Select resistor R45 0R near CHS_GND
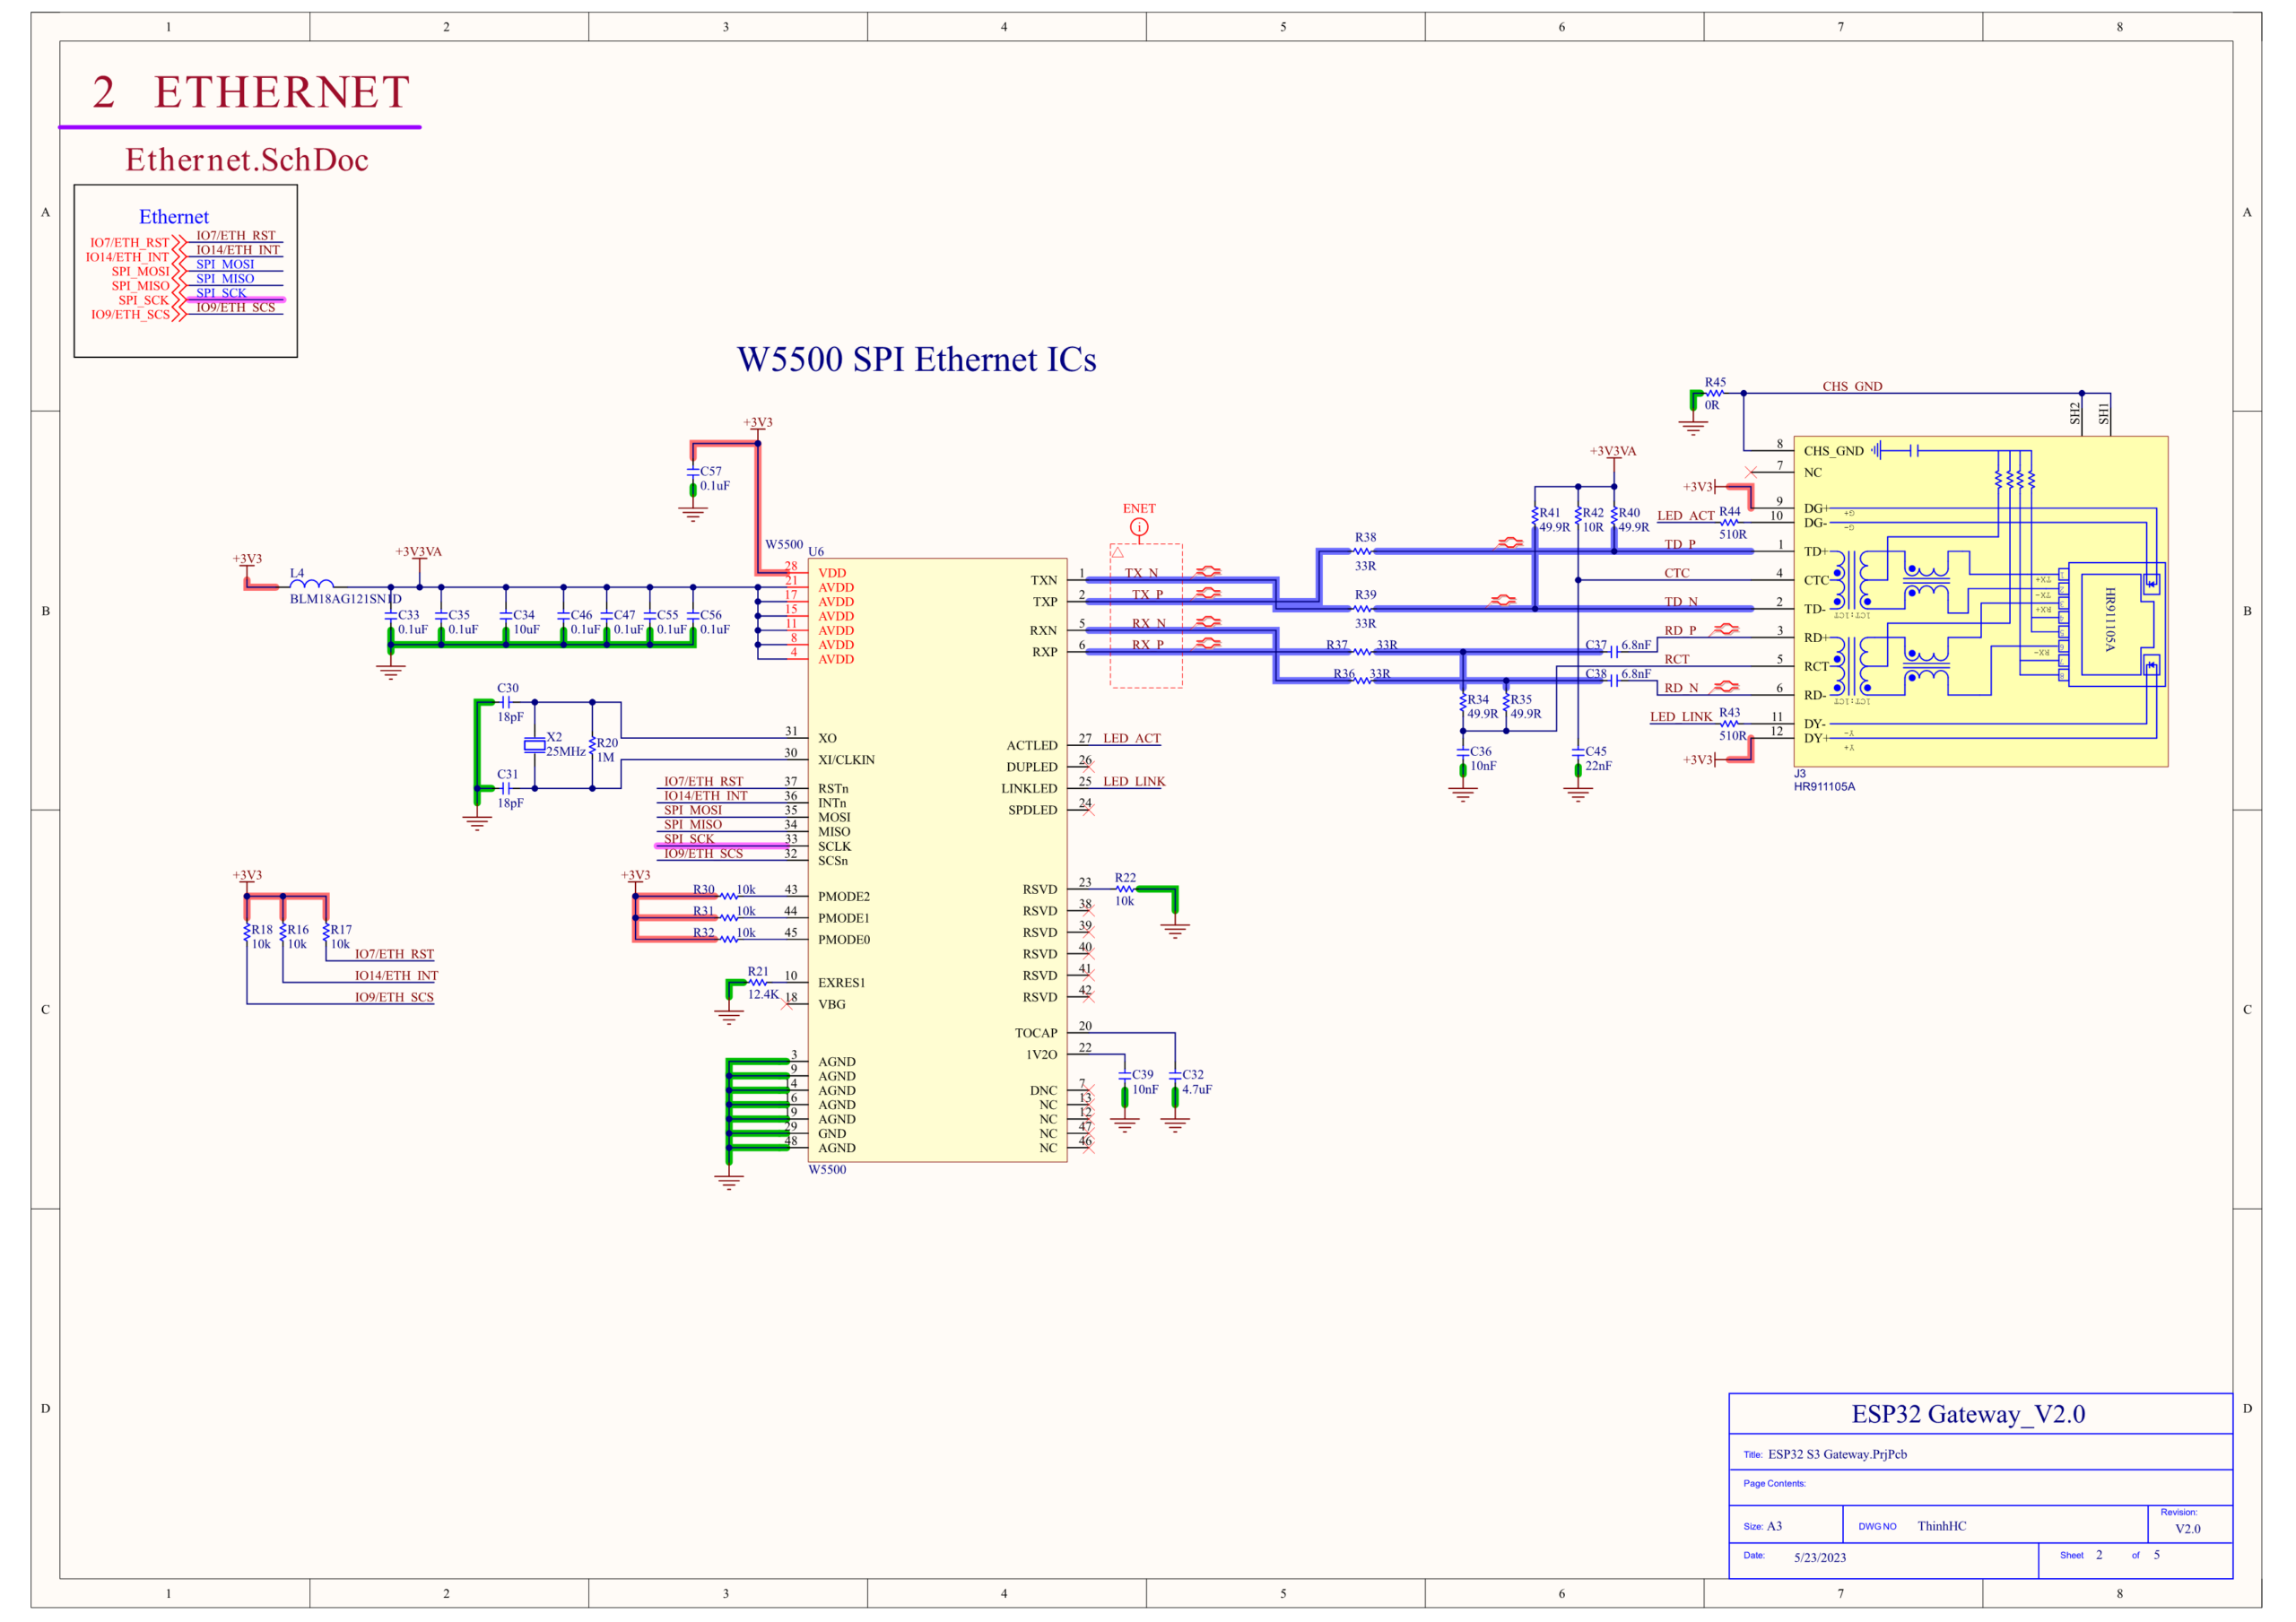2296x1622 pixels. (x=1714, y=393)
